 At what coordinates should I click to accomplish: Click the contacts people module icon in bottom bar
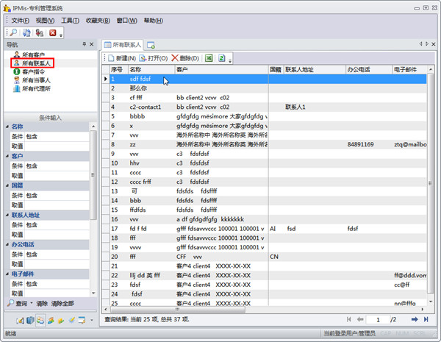[40, 320]
